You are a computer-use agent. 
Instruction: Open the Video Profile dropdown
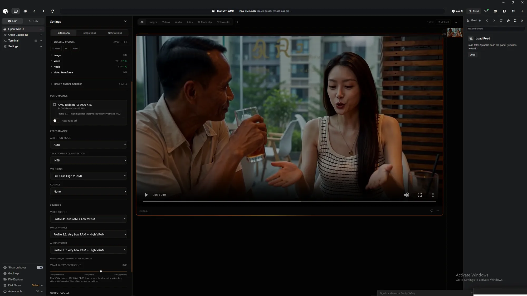[x=89, y=219]
